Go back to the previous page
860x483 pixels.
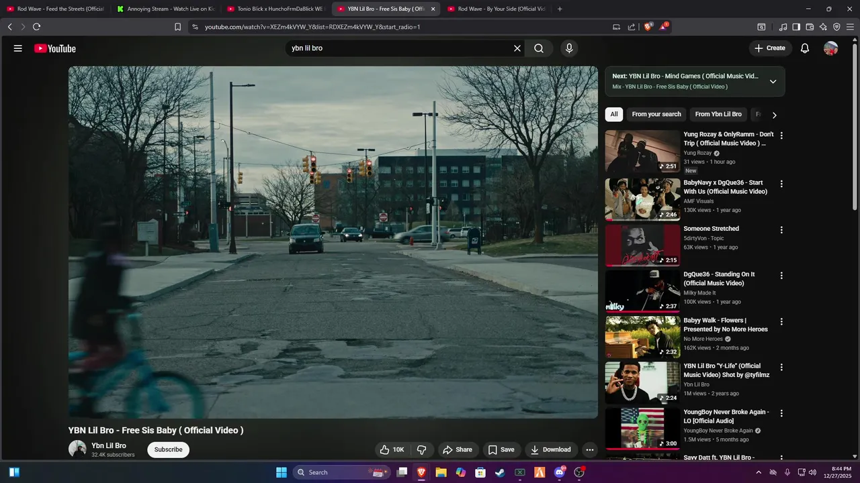9,27
